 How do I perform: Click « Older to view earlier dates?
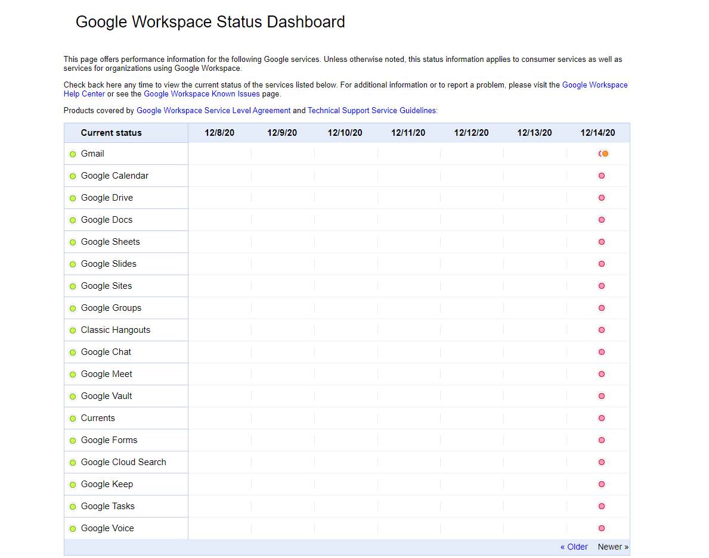pyautogui.click(x=573, y=547)
